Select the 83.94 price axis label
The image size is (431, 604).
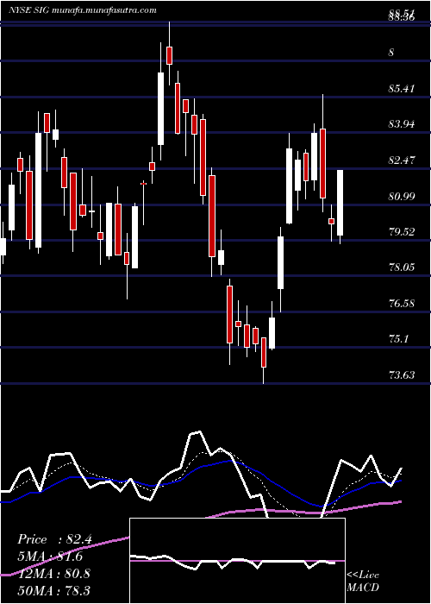[x=402, y=124]
